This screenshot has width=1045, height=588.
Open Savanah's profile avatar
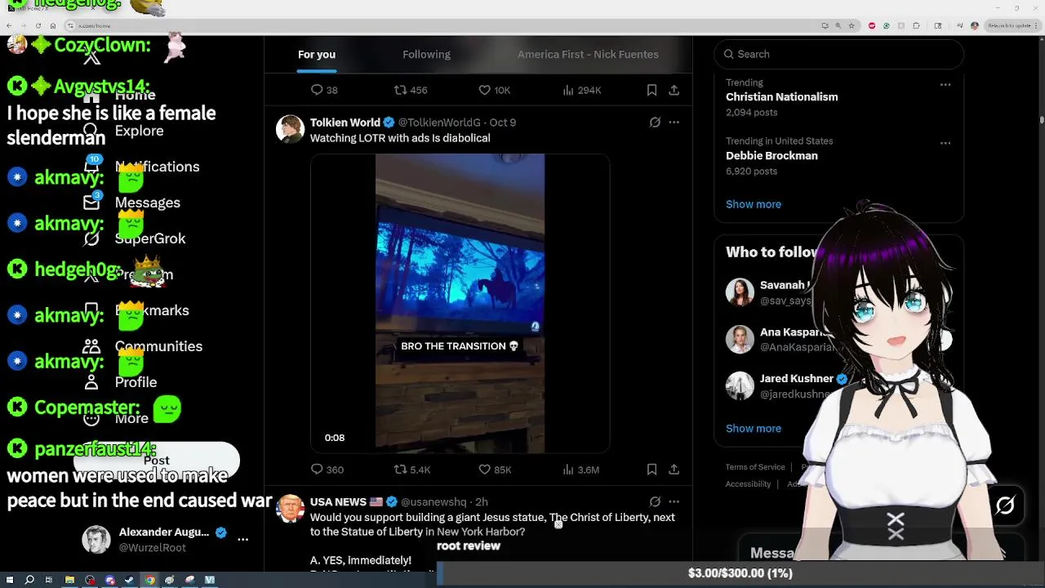(x=740, y=292)
